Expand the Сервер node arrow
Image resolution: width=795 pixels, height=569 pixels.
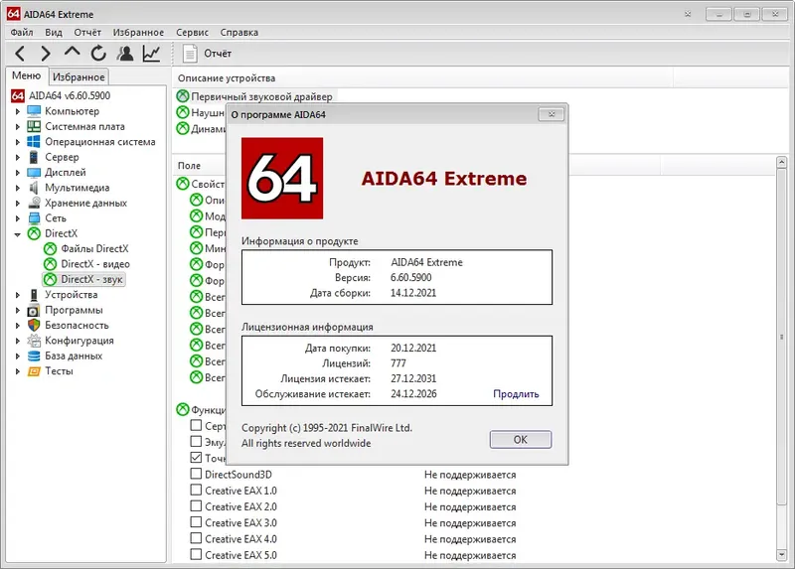[18, 158]
